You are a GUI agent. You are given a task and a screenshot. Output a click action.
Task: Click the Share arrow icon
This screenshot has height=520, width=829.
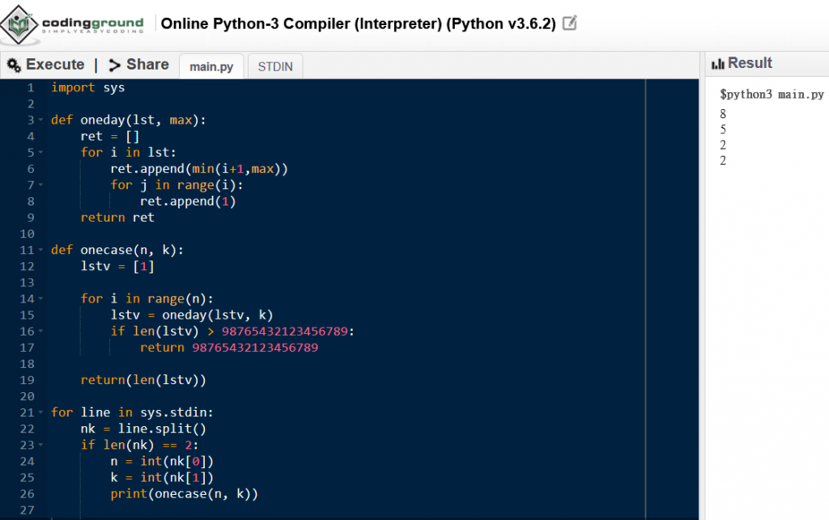pyautogui.click(x=114, y=65)
